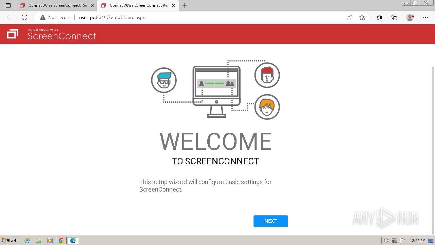
Task: Close the first ConnectWise ScreenConnect tab
Action: 92,5
